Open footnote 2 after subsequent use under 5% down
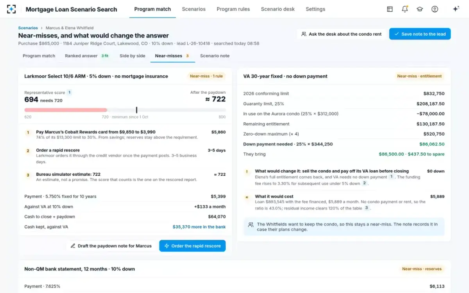Screen dimensions: 469x293 tap(364, 183)
